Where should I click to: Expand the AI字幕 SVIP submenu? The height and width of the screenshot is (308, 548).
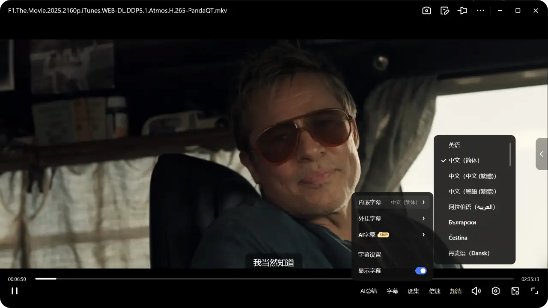coord(392,235)
